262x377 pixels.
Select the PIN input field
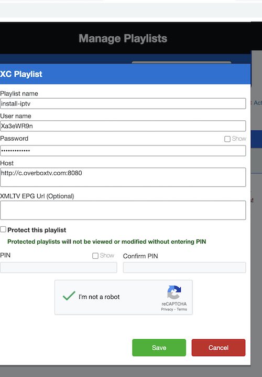coord(59,268)
